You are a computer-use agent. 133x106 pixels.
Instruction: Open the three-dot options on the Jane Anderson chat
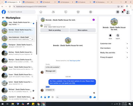[30, 38]
